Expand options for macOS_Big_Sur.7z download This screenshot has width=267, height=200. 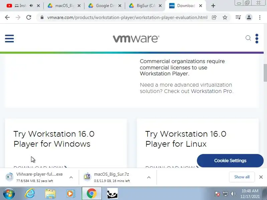click(x=149, y=177)
